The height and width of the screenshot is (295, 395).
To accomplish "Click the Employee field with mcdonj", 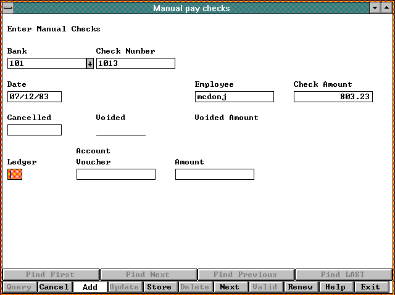I will click(234, 97).
